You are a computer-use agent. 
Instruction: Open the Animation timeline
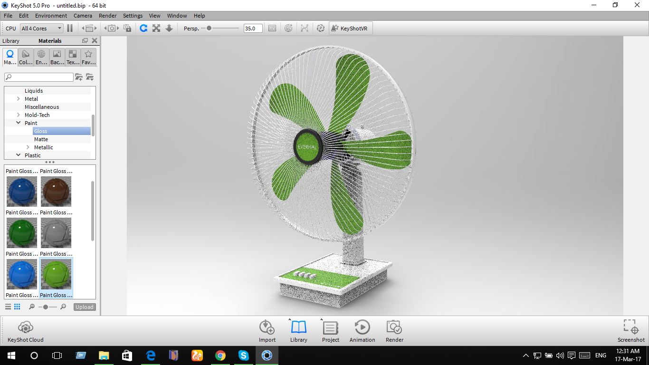[x=363, y=331]
